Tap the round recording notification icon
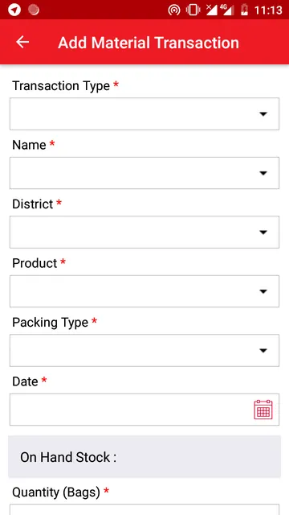Image resolution: width=289 pixels, height=515 pixels. pyautogui.click(x=34, y=10)
